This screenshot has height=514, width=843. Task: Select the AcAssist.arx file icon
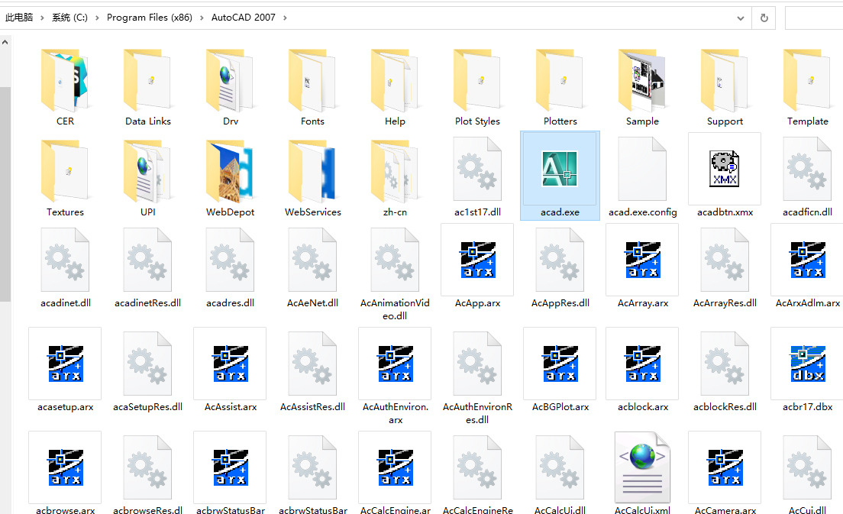tap(230, 364)
